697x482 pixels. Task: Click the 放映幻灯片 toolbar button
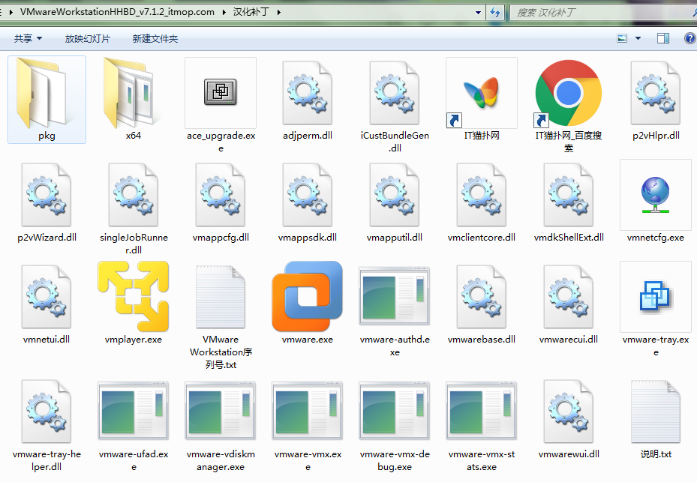tap(87, 38)
